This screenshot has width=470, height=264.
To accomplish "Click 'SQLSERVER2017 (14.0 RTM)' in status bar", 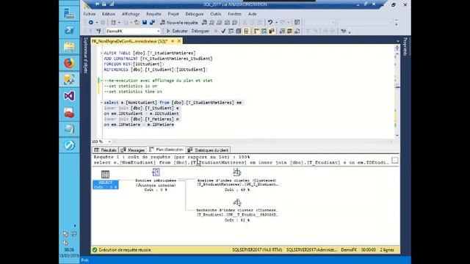I will 257,250.
